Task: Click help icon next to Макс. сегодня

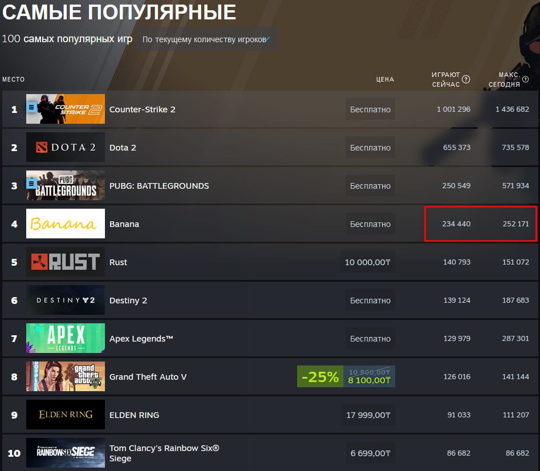Action: click(x=525, y=79)
